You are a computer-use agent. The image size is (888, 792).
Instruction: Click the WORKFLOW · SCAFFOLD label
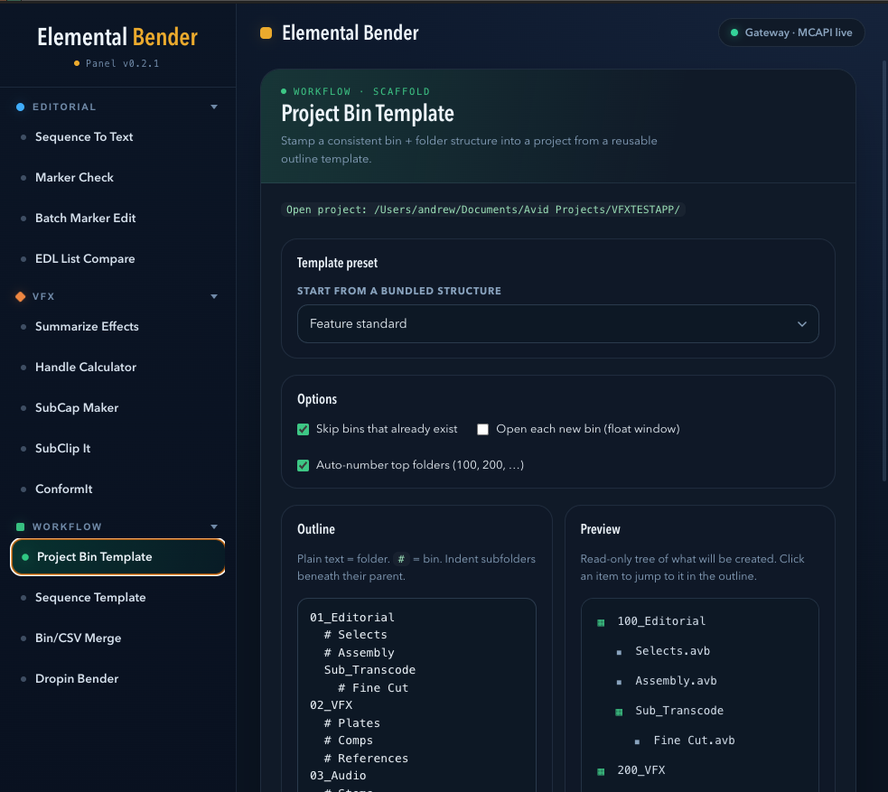361,92
